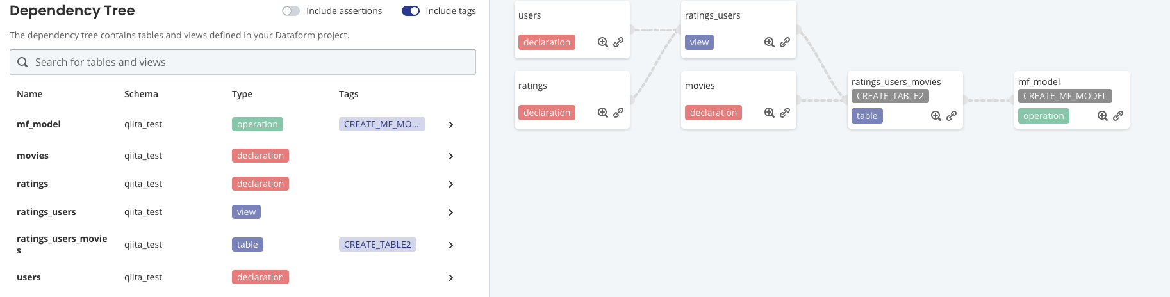Click the Name column header
The image size is (1170, 297).
tap(29, 94)
